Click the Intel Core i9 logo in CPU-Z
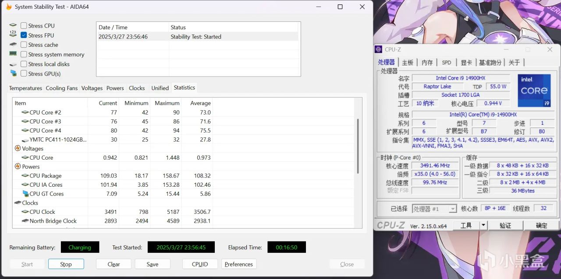 [x=534, y=91]
